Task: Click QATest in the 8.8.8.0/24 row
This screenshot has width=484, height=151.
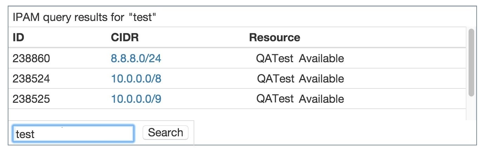Action: pyautogui.click(x=275, y=58)
